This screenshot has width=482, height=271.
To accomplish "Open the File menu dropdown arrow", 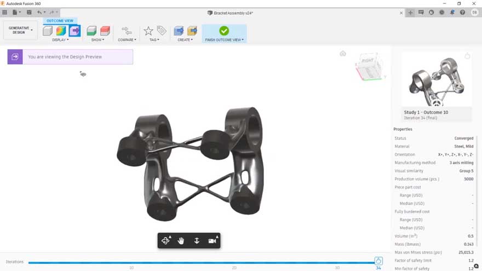I will point(20,12).
